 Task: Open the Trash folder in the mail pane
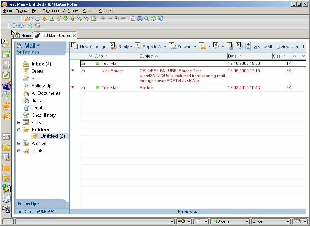[x=37, y=108]
